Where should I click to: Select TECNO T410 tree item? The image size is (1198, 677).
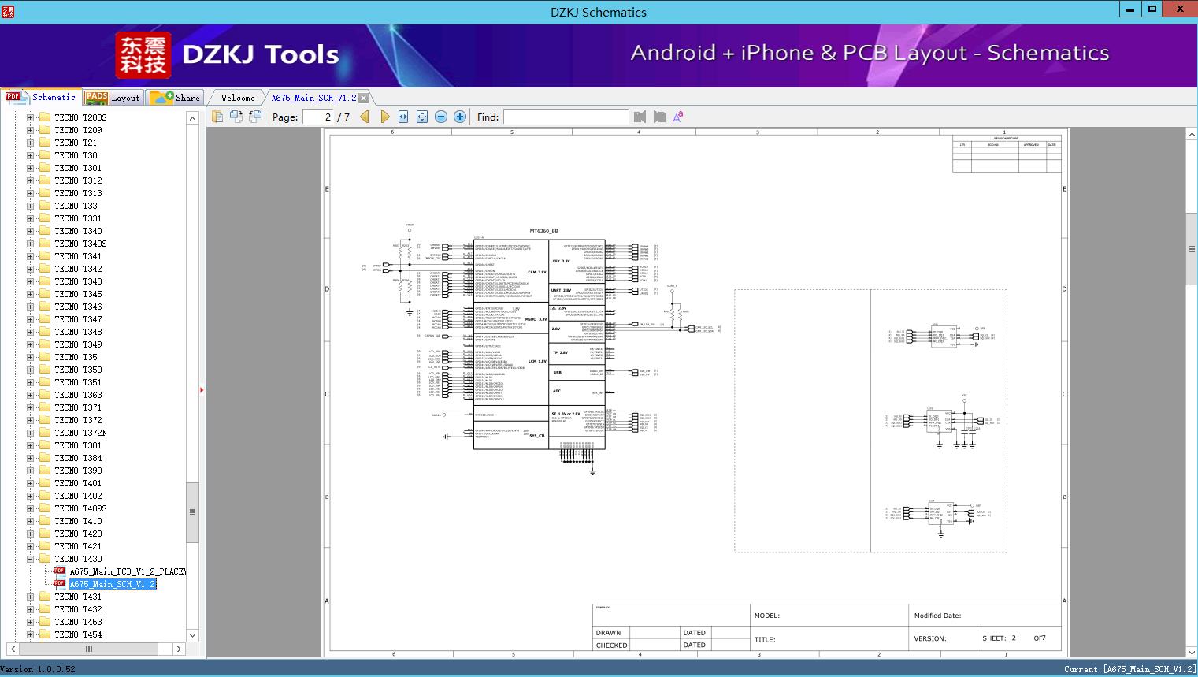pos(78,521)
